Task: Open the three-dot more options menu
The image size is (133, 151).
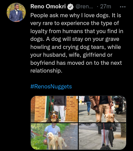Action: 123,7
